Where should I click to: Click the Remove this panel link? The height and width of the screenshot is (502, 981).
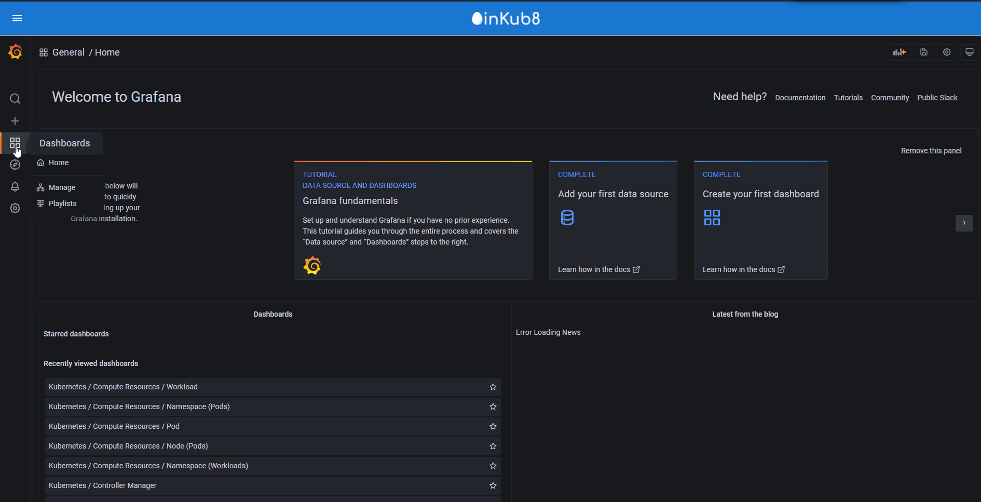[x=931, y=151]
